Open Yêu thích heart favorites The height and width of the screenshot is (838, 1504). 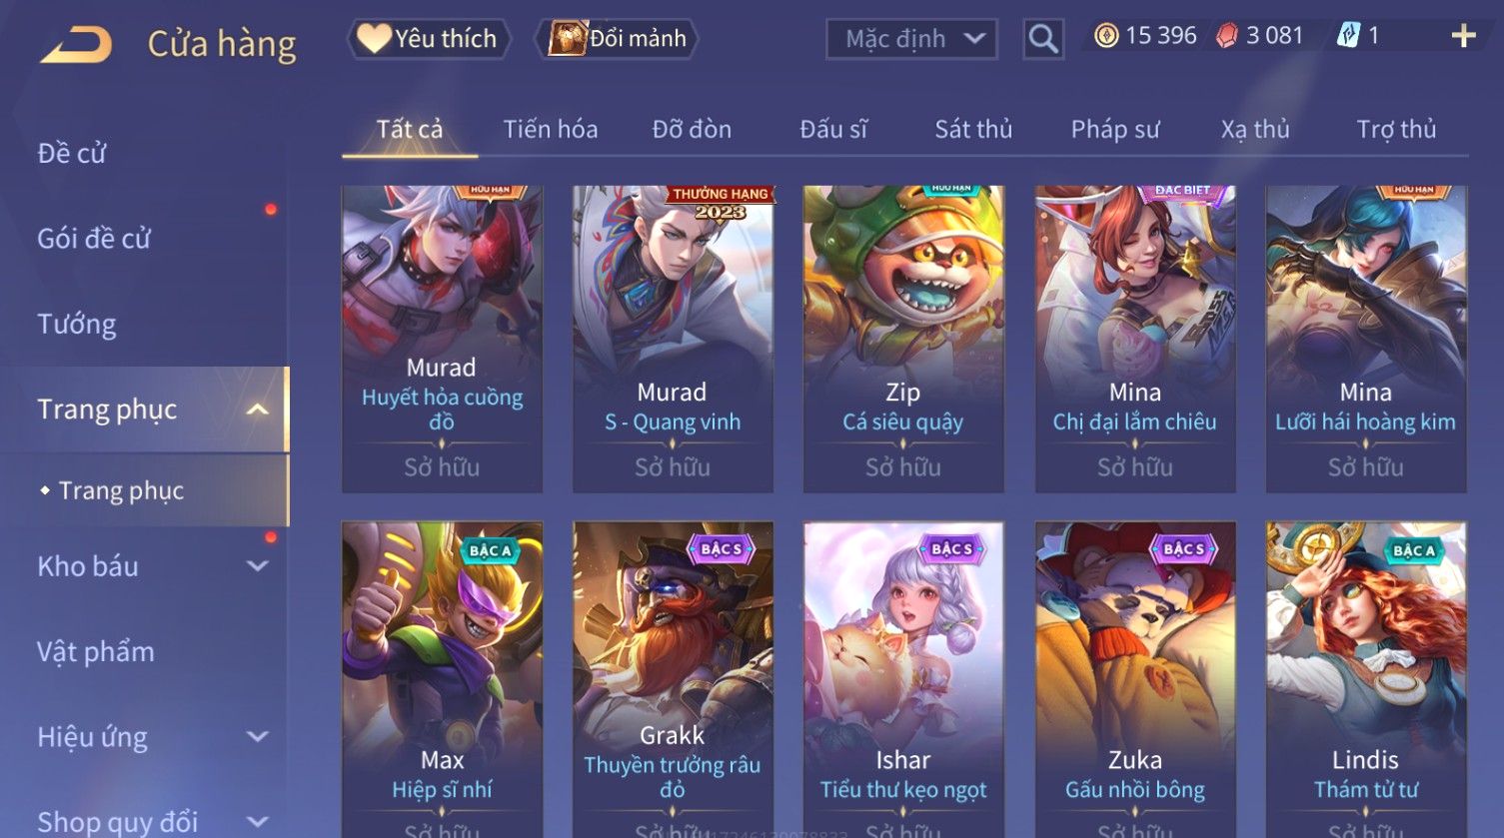point(428,39)
